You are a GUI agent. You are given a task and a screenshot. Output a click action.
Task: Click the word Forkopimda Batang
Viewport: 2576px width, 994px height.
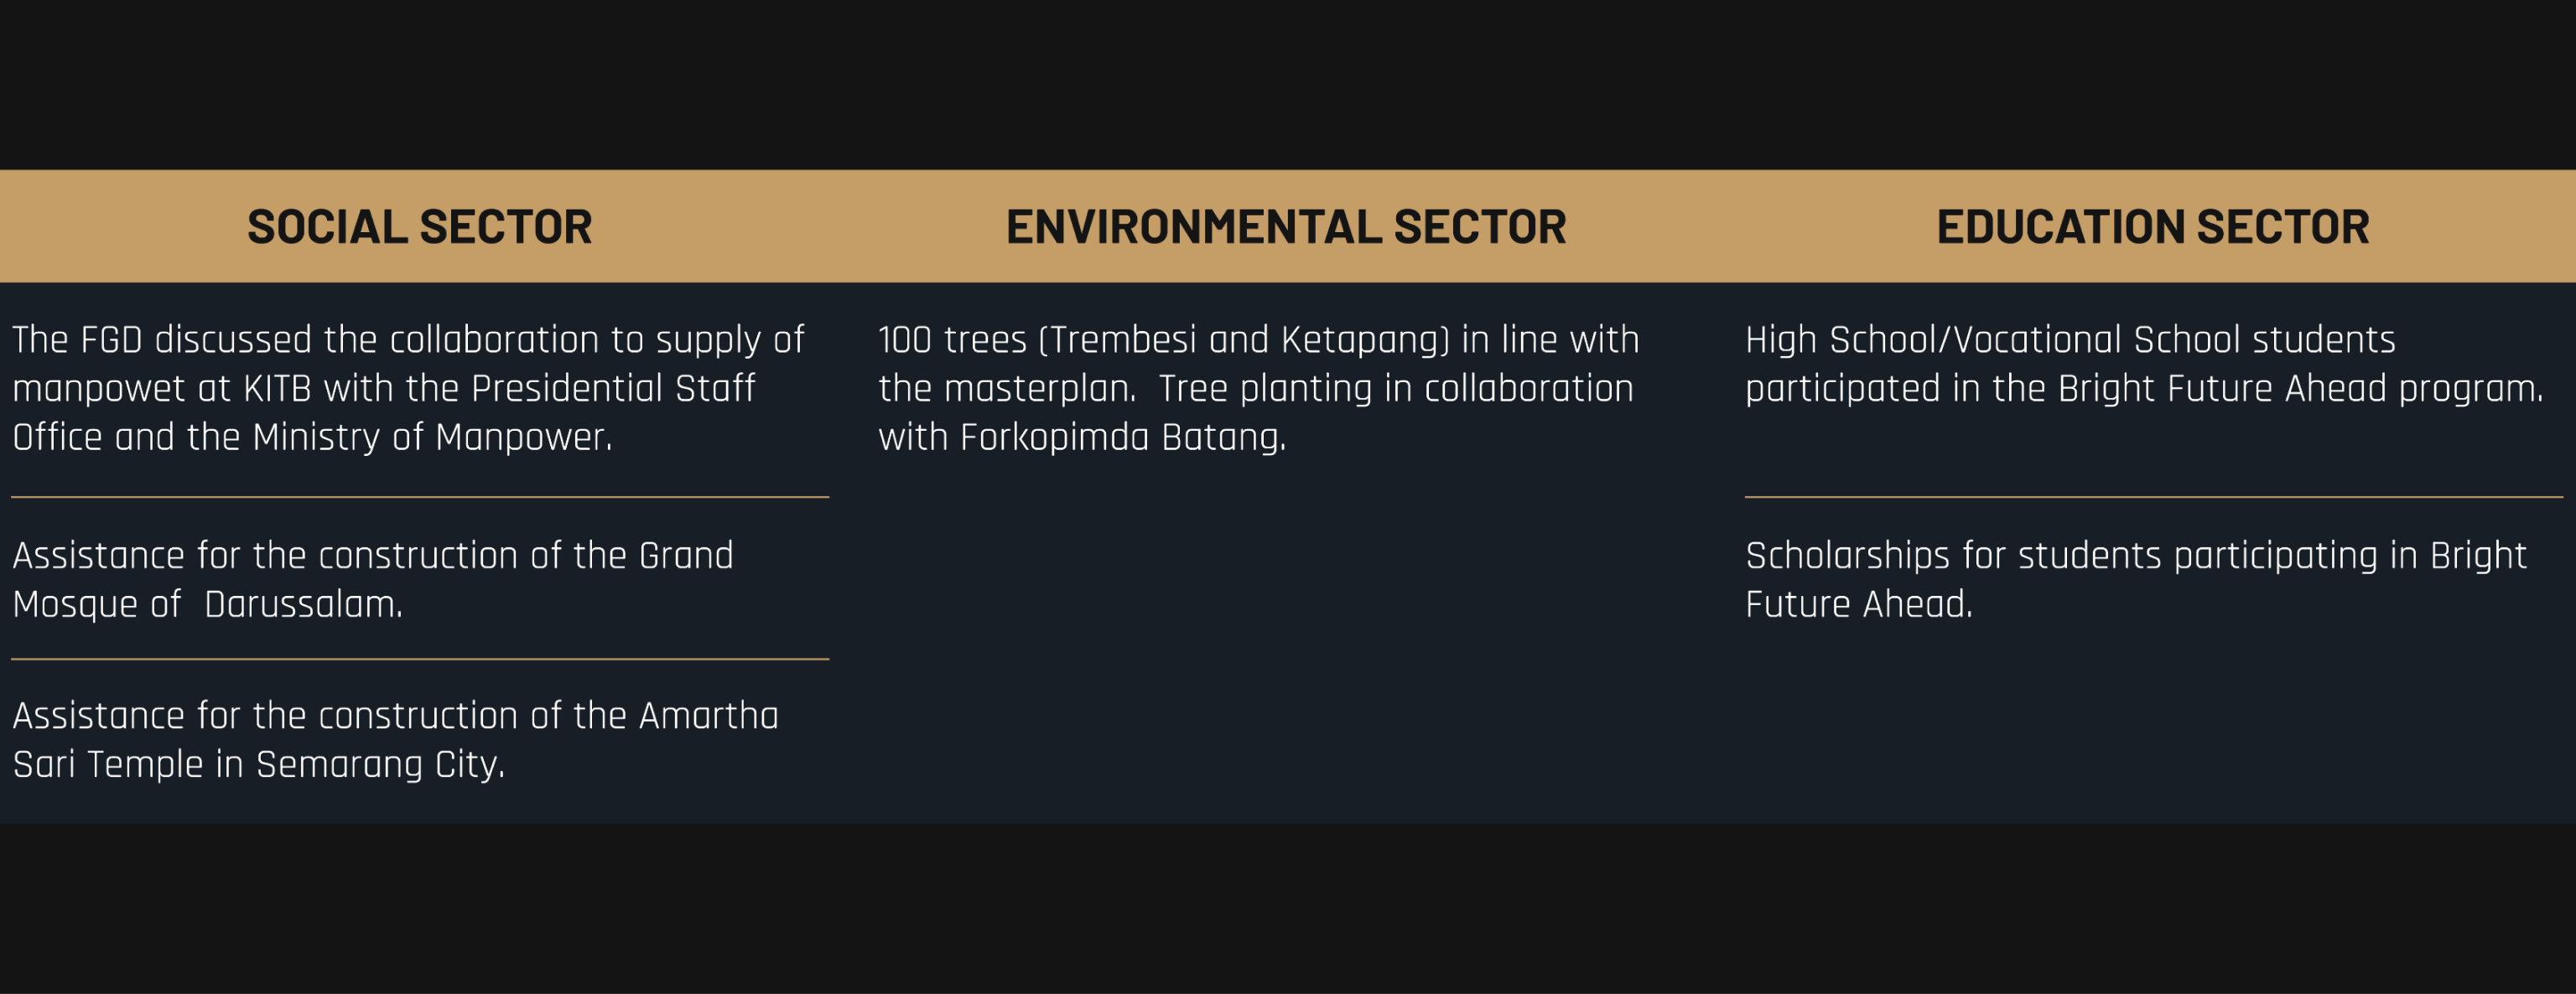1122,437
